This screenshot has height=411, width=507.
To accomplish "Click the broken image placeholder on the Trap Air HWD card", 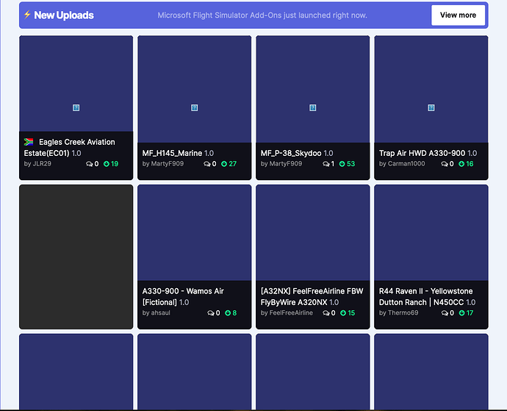I will (431, 108).
